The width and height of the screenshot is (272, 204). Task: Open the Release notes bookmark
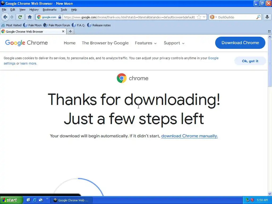99,25
